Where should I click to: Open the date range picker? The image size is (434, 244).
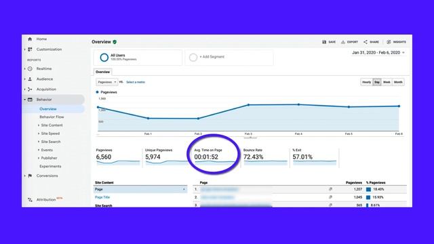378,53
